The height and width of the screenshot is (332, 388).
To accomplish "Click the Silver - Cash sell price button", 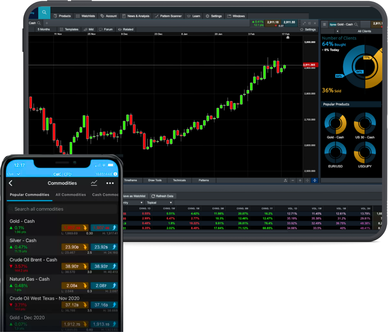I will (75, 247).
